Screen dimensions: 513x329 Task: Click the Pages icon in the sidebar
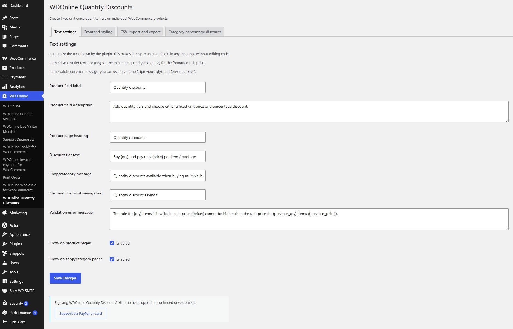coord(5,37)
